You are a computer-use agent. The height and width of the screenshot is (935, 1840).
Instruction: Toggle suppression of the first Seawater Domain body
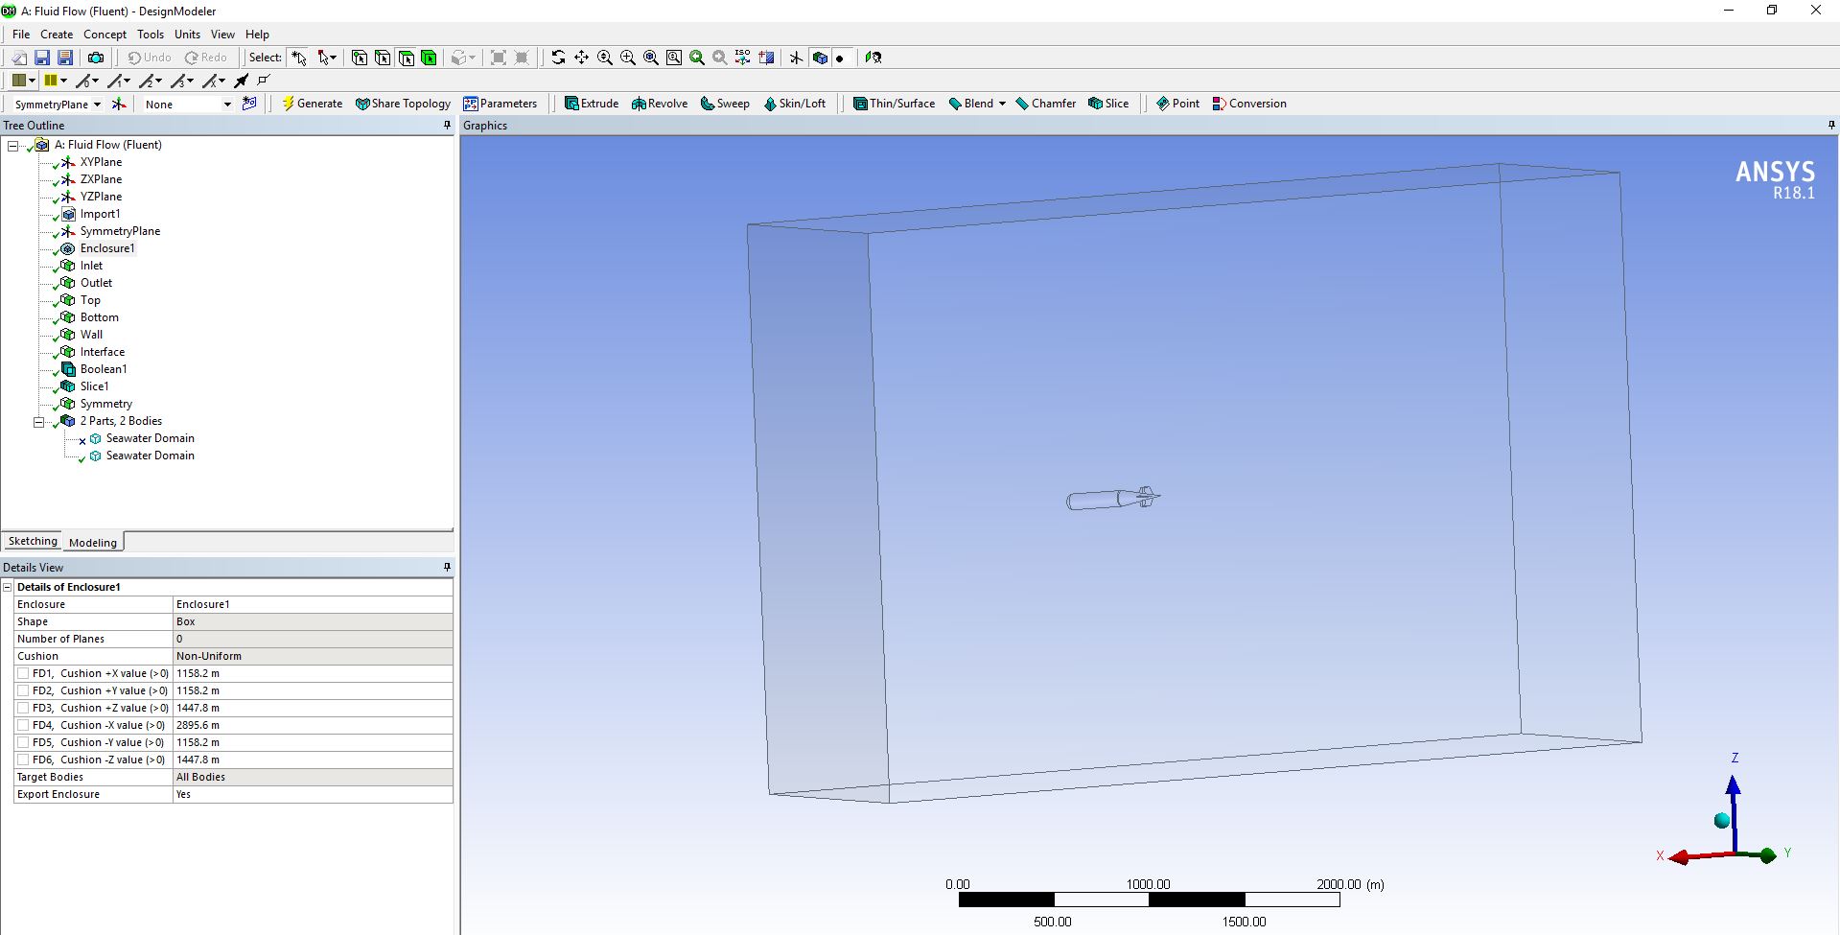82,439
